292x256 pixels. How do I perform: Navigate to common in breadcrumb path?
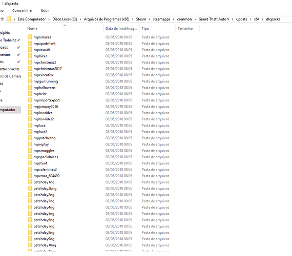tap(184, 19)
